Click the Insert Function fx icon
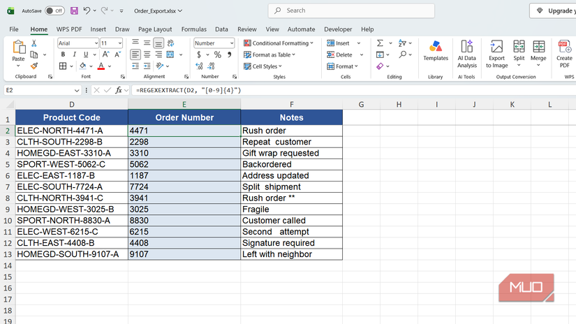The width and height of the screenshot is (576, 324). tap(118, 90)
